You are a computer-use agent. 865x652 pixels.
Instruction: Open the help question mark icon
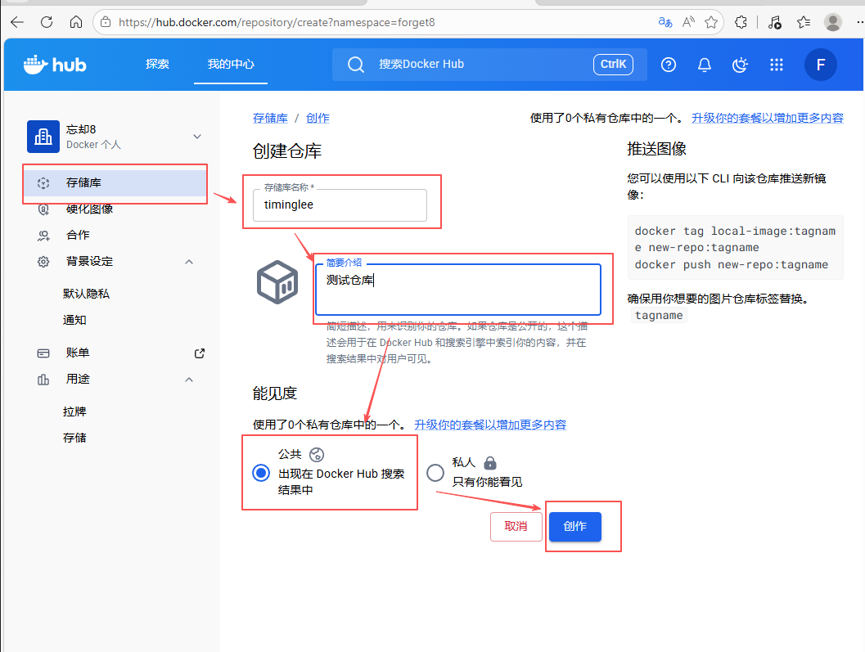click(x=669, y=65)
